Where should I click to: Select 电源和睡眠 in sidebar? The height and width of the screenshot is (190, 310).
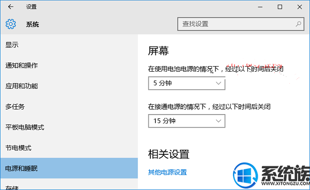pyautogui.click(x=69, y=168)
